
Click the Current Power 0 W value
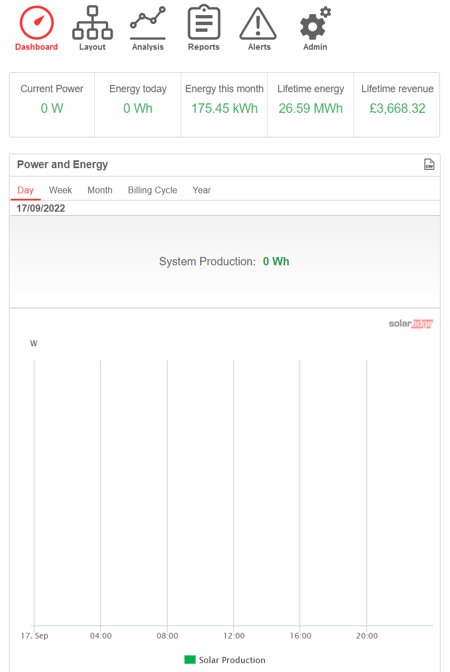click(x=52, y=108)
